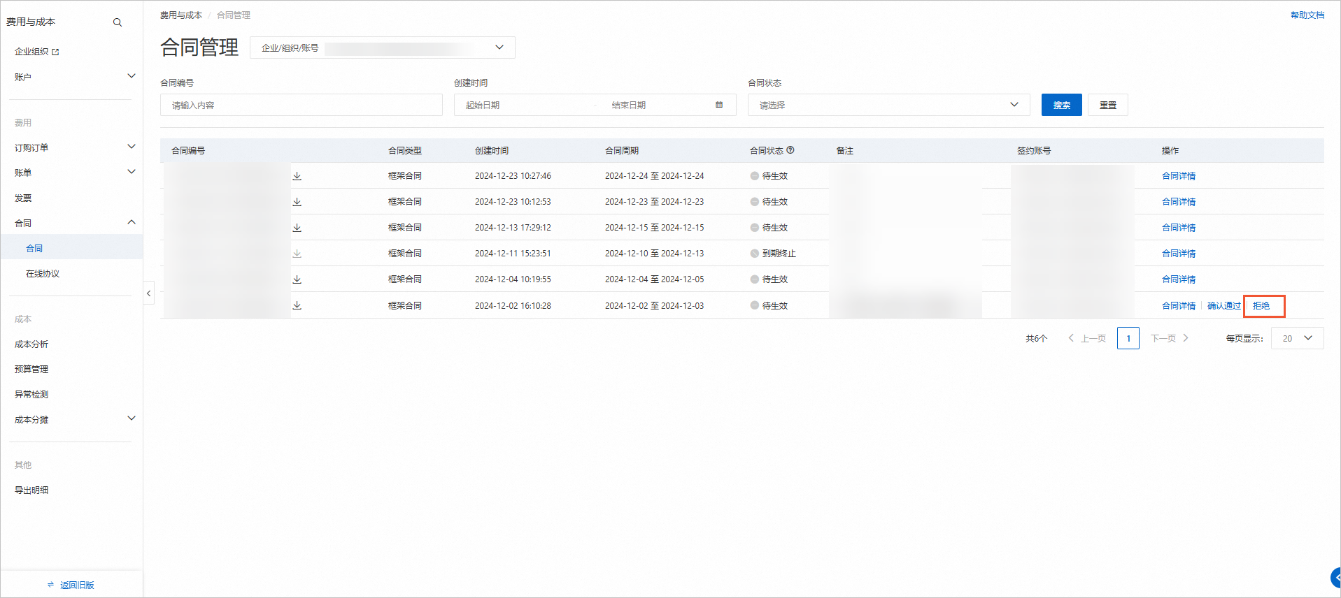Open 合同详情 for 2024-12-02 16:10:28 row

point(1179,306)
